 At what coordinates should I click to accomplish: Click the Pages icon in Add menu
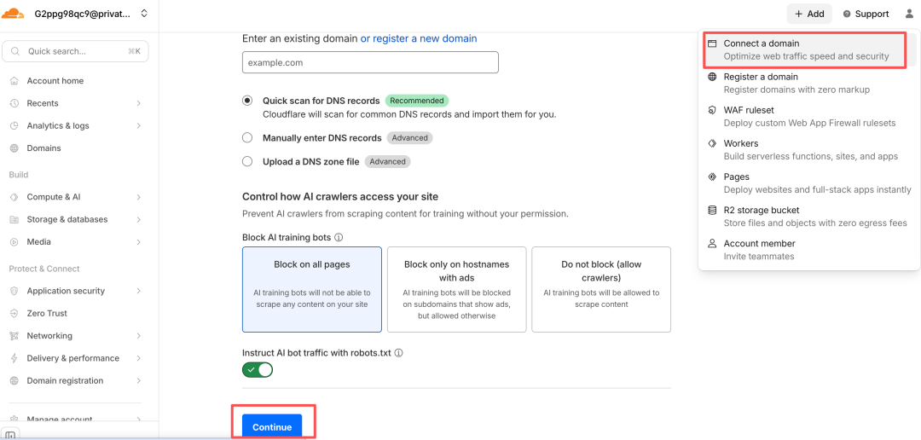(x=712, y=177)
